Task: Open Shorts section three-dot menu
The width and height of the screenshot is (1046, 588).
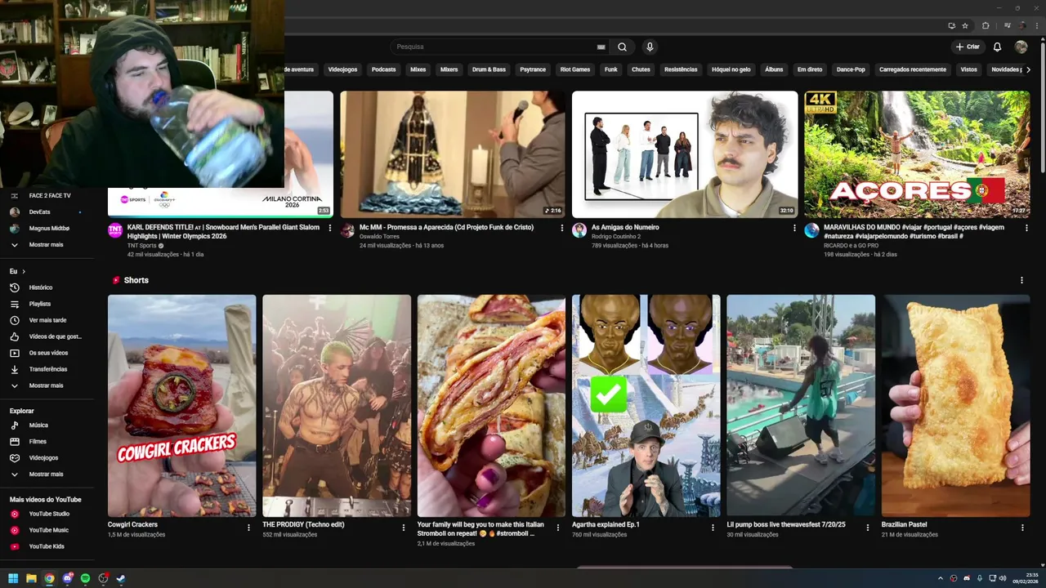Action: 1021,280
